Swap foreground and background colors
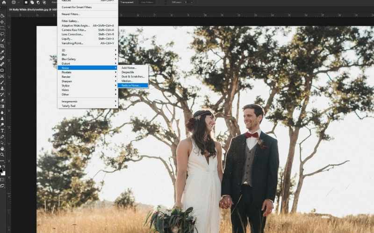Screen dimensions: 374x233 4,166
